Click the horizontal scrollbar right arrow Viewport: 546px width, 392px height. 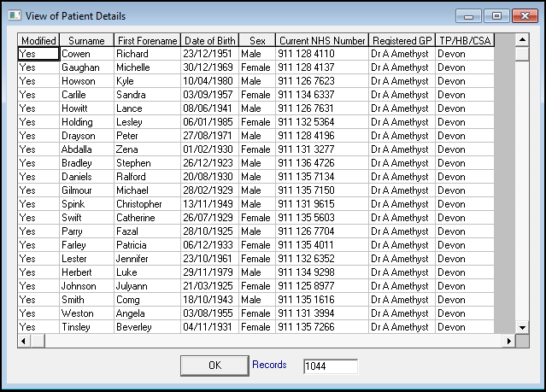509,341
